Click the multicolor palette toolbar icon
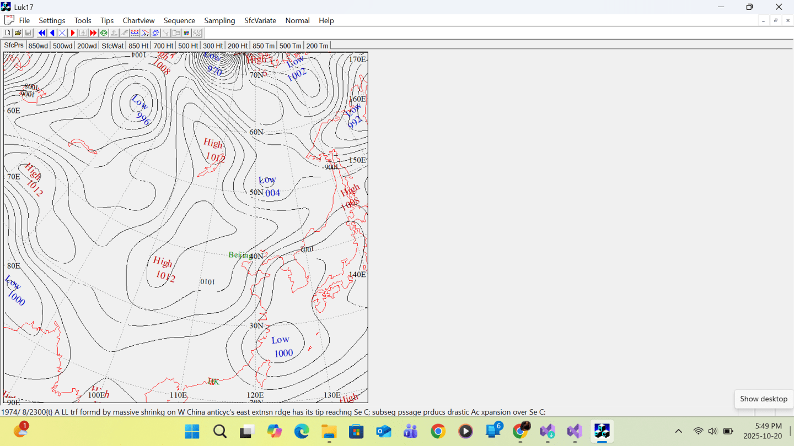The width and height of the screenshot is (794, 446). (x=186, y=33)
